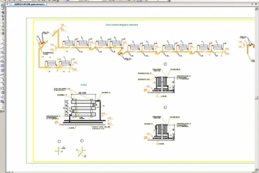Image resolution: width=259 pixels, height=173 pixels.
Task: Select the Chamfer tool
Action: [3, 79]
